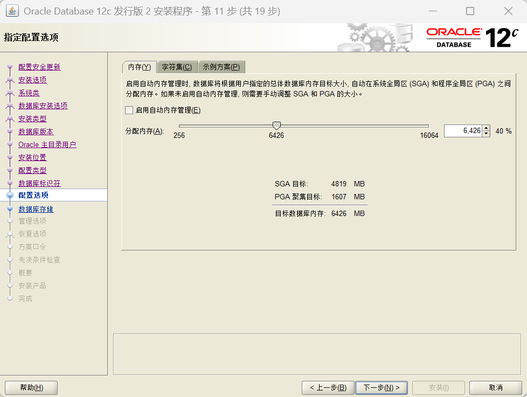Click the 40 % memory percentage label
527x397 pixels.
click(x=503, y=131)
